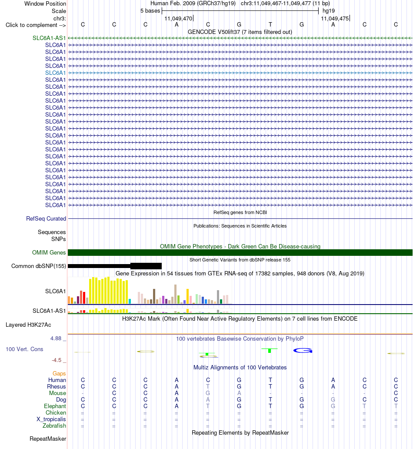Click the Layered H3K27Ac track label

tap(28, 325)
